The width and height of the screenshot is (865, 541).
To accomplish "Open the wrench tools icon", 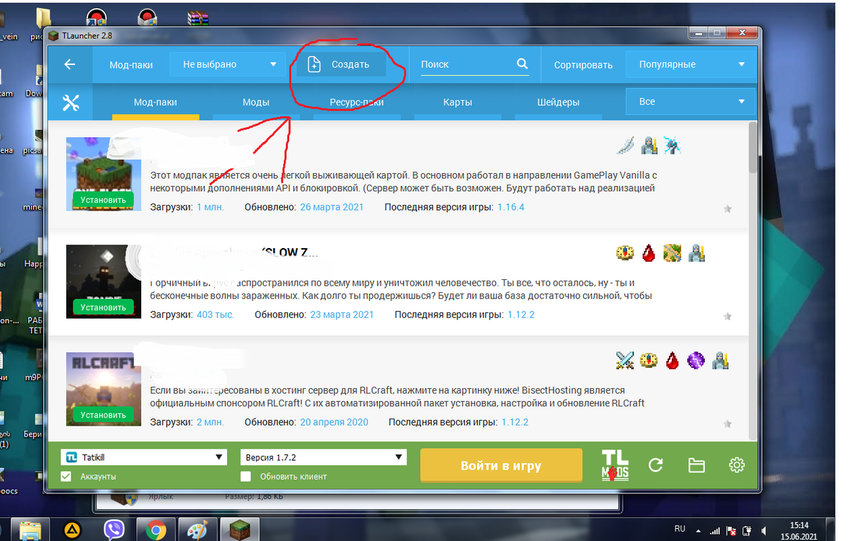I will click(x=70, y=102).
